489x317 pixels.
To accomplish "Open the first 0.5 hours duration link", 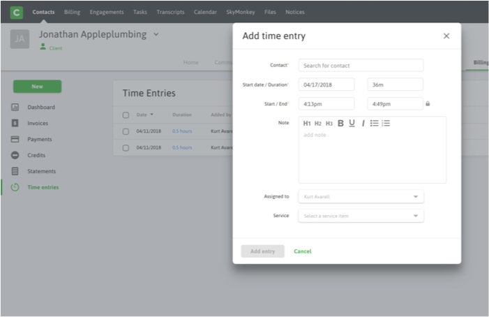I will point(182,131).
